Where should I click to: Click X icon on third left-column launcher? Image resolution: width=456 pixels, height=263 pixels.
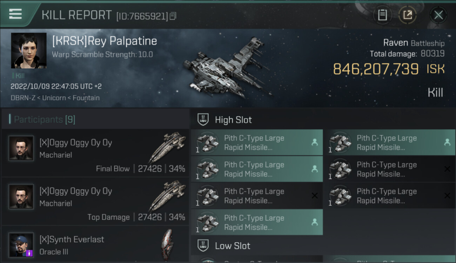click(314, 196)
